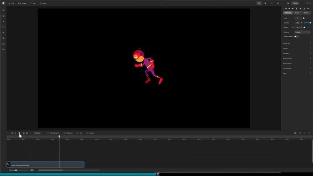Jump to the start of timeline
The height and width of the screenshot is (176, 313).
click(x=12, y=133)
